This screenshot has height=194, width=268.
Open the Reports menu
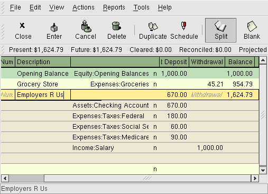click(114, 7)
